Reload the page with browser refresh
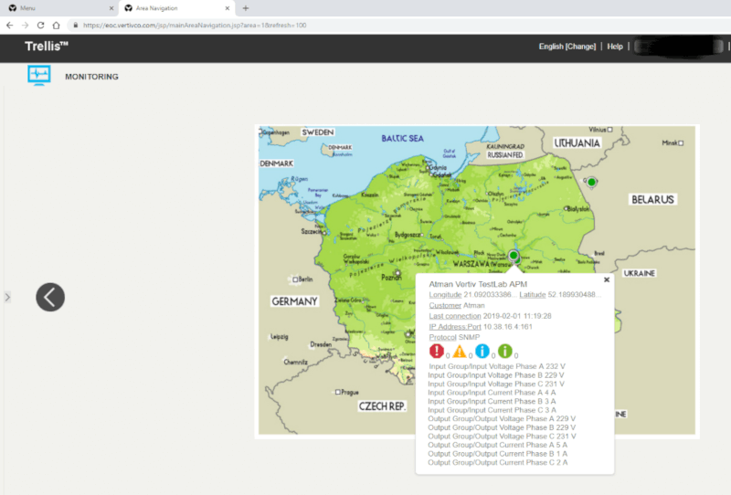731x495 pixels. click(40, 25)
